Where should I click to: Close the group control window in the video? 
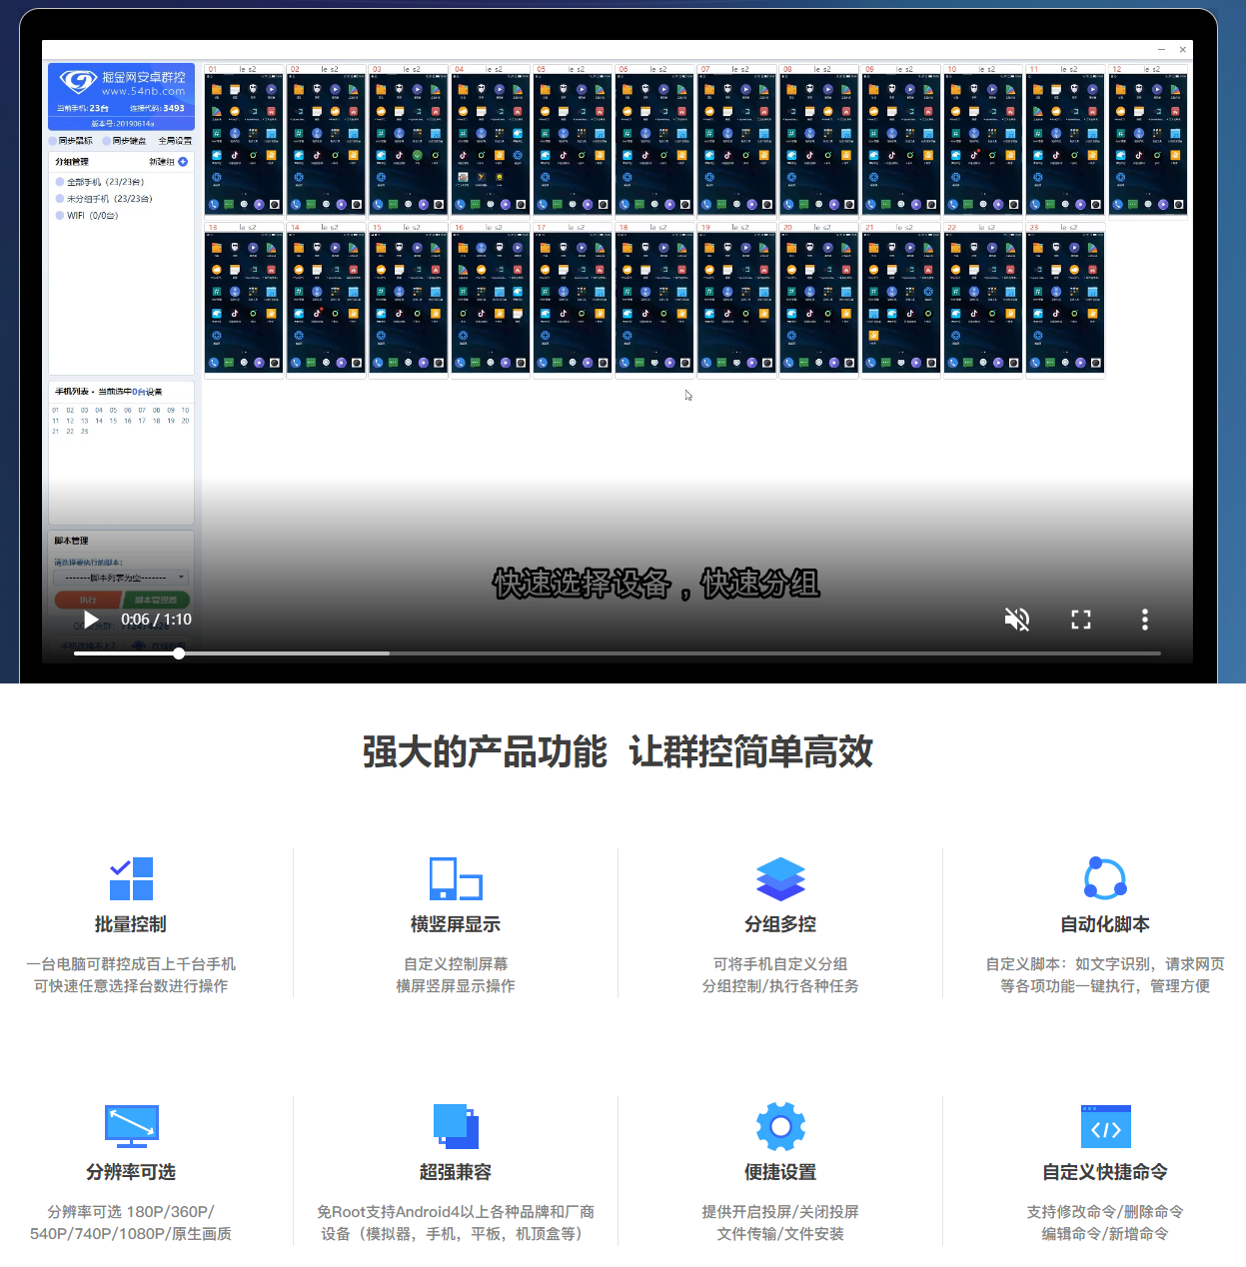pyautogui.click(x=1183, y=49)
